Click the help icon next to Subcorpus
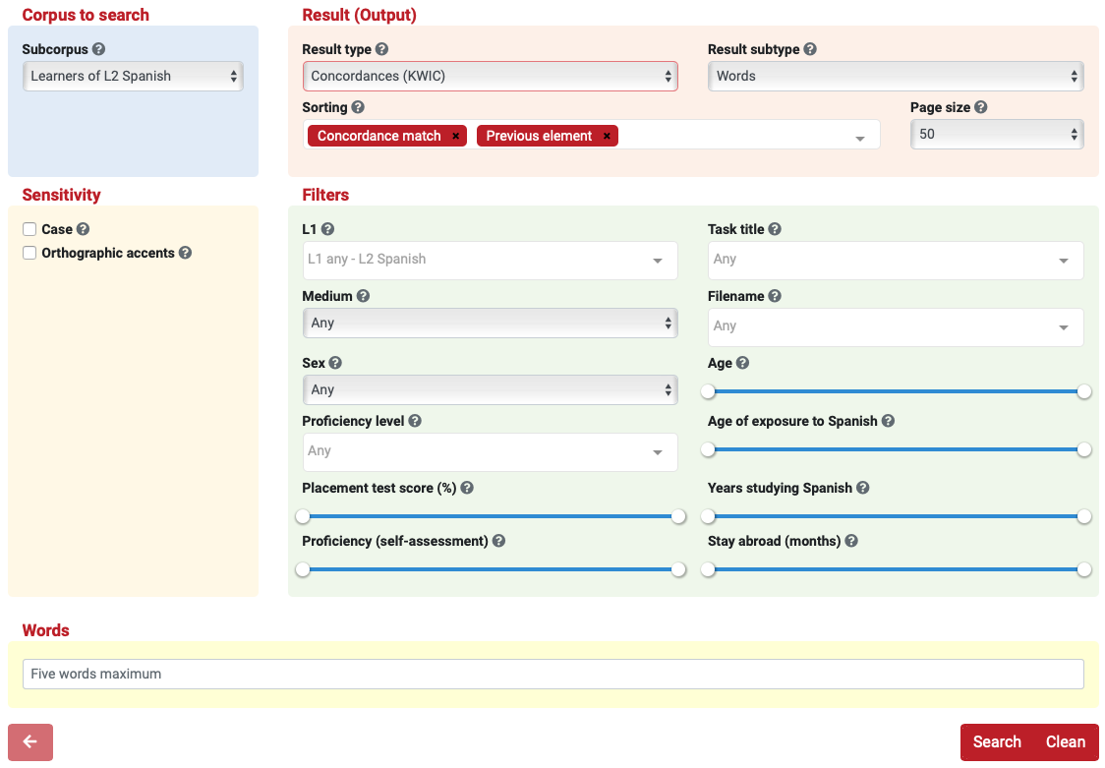The image size is (1105, 768). click(x=99, y=49)
